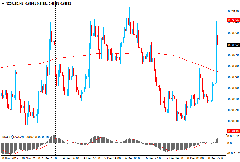The height and width of the screenshot is (162, 240).
Task: Select the OHLC values 0.68931 0.68951 0.68851 0.68852
Action: (48, 3)
